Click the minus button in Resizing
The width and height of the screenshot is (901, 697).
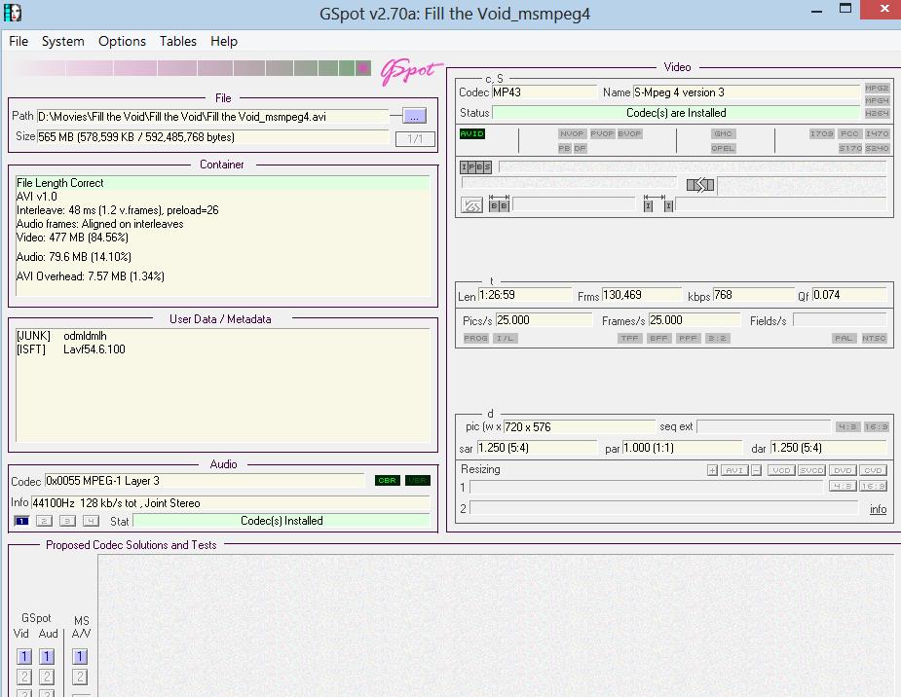pos(756,470)
